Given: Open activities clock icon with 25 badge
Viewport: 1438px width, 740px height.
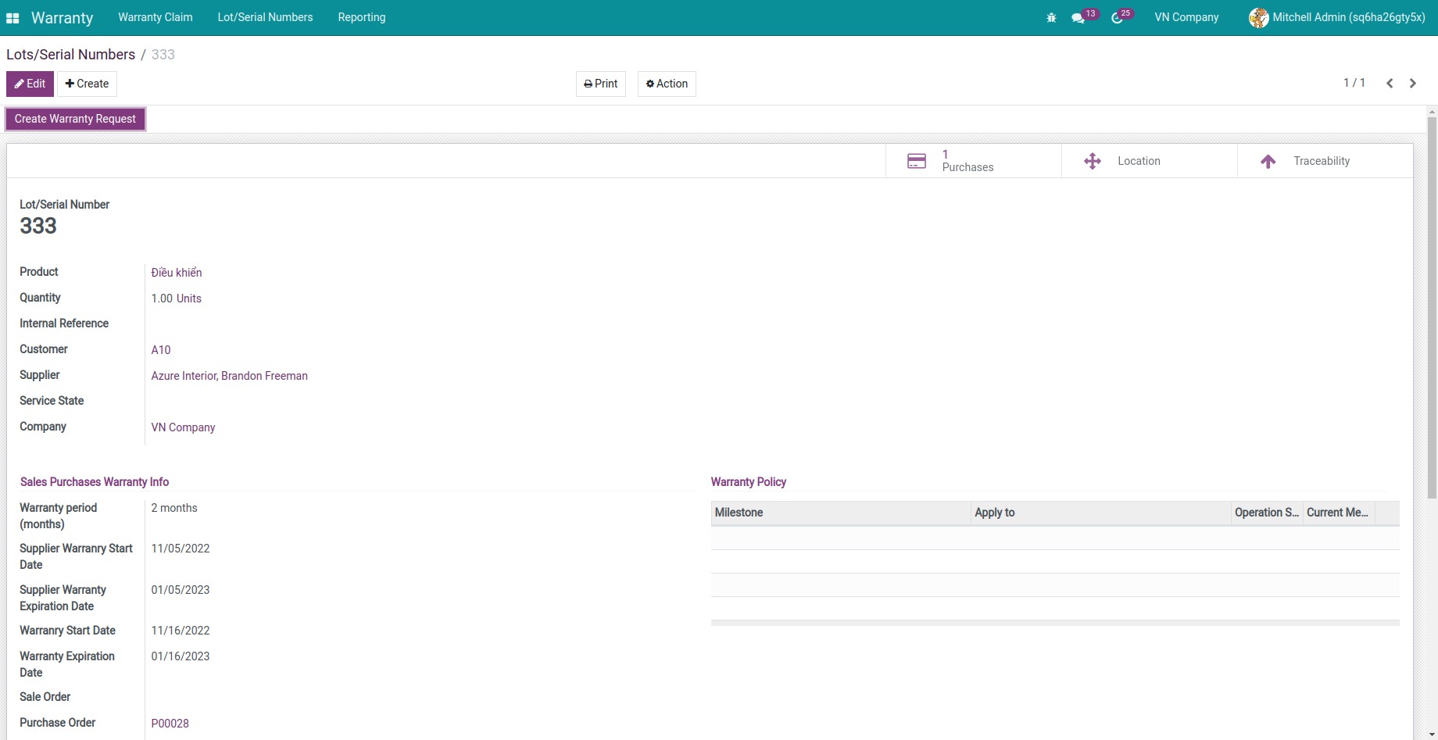Looking at the screenshot, I should (x=1118, y=18).
